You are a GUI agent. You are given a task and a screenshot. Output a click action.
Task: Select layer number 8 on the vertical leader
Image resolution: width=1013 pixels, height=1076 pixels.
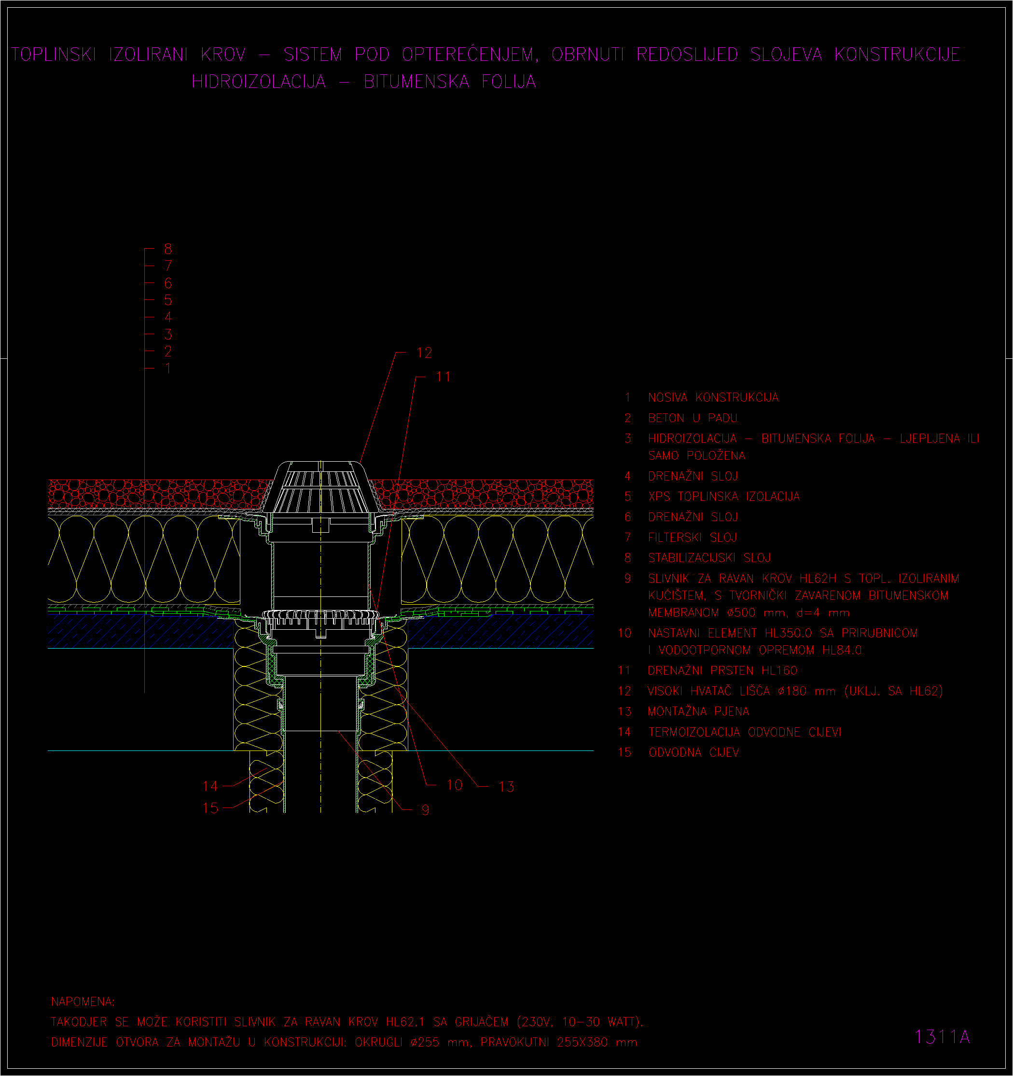click(x=168, y=249)
